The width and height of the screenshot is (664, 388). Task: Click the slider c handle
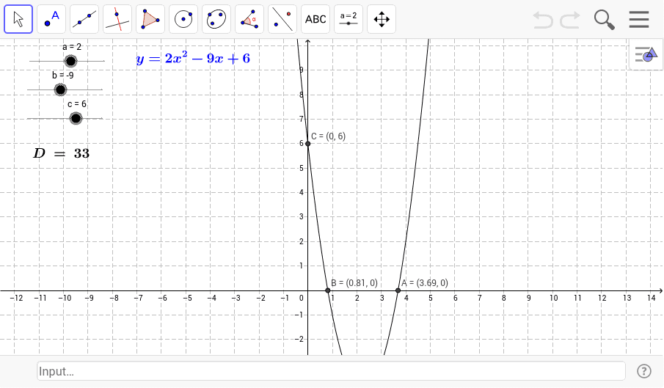pos(76,119)
